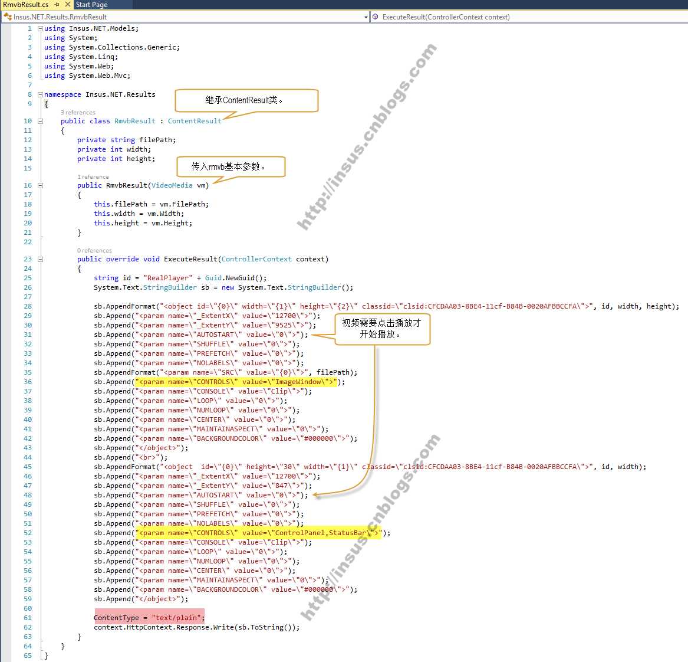The height and width of the screenshot is (662, 688).
Task: Click the sb.Append("<br>") line
Action: [x=131, y=457]
